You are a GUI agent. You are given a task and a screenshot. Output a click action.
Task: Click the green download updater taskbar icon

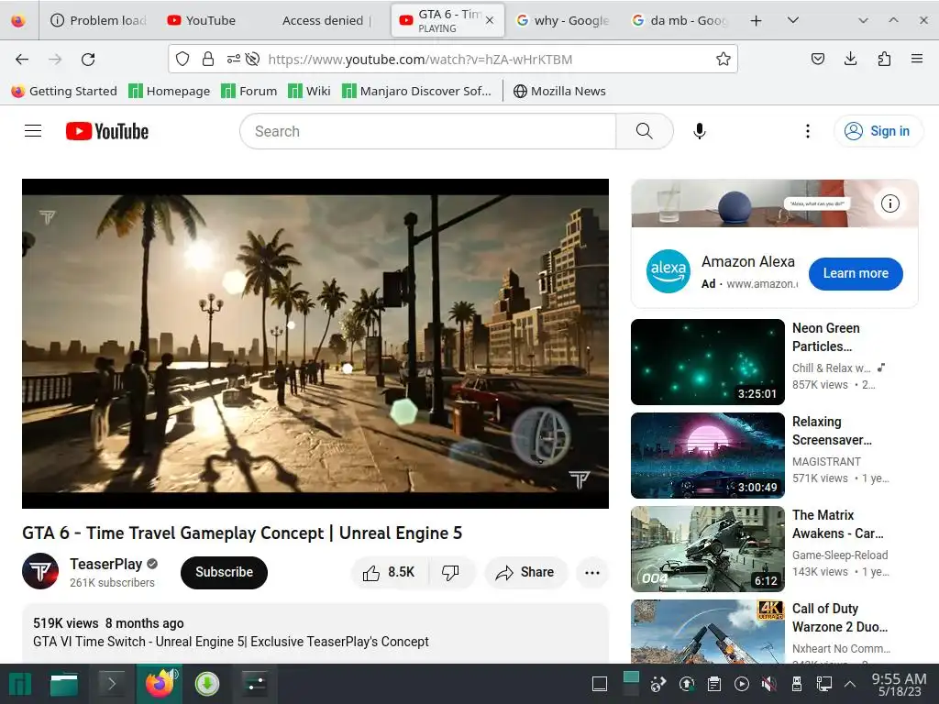click(x=207, y=684)
